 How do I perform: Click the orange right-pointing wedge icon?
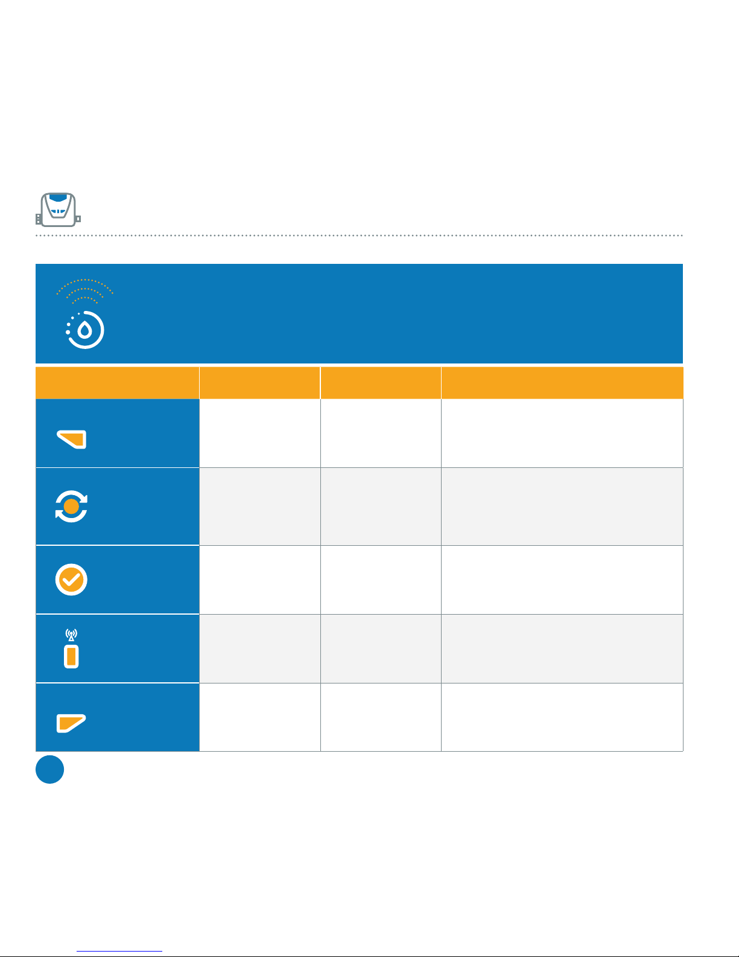tap(71, 723)
